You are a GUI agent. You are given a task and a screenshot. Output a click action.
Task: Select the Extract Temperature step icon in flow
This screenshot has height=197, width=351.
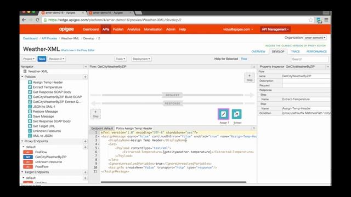point(236,114)
